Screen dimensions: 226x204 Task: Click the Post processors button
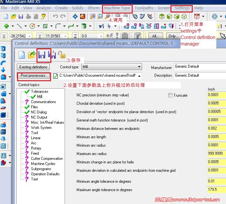coord(33,75)
